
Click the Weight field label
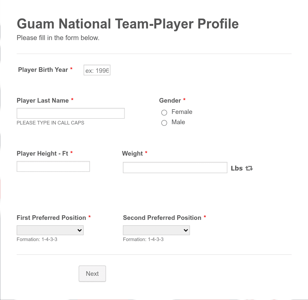132,154
